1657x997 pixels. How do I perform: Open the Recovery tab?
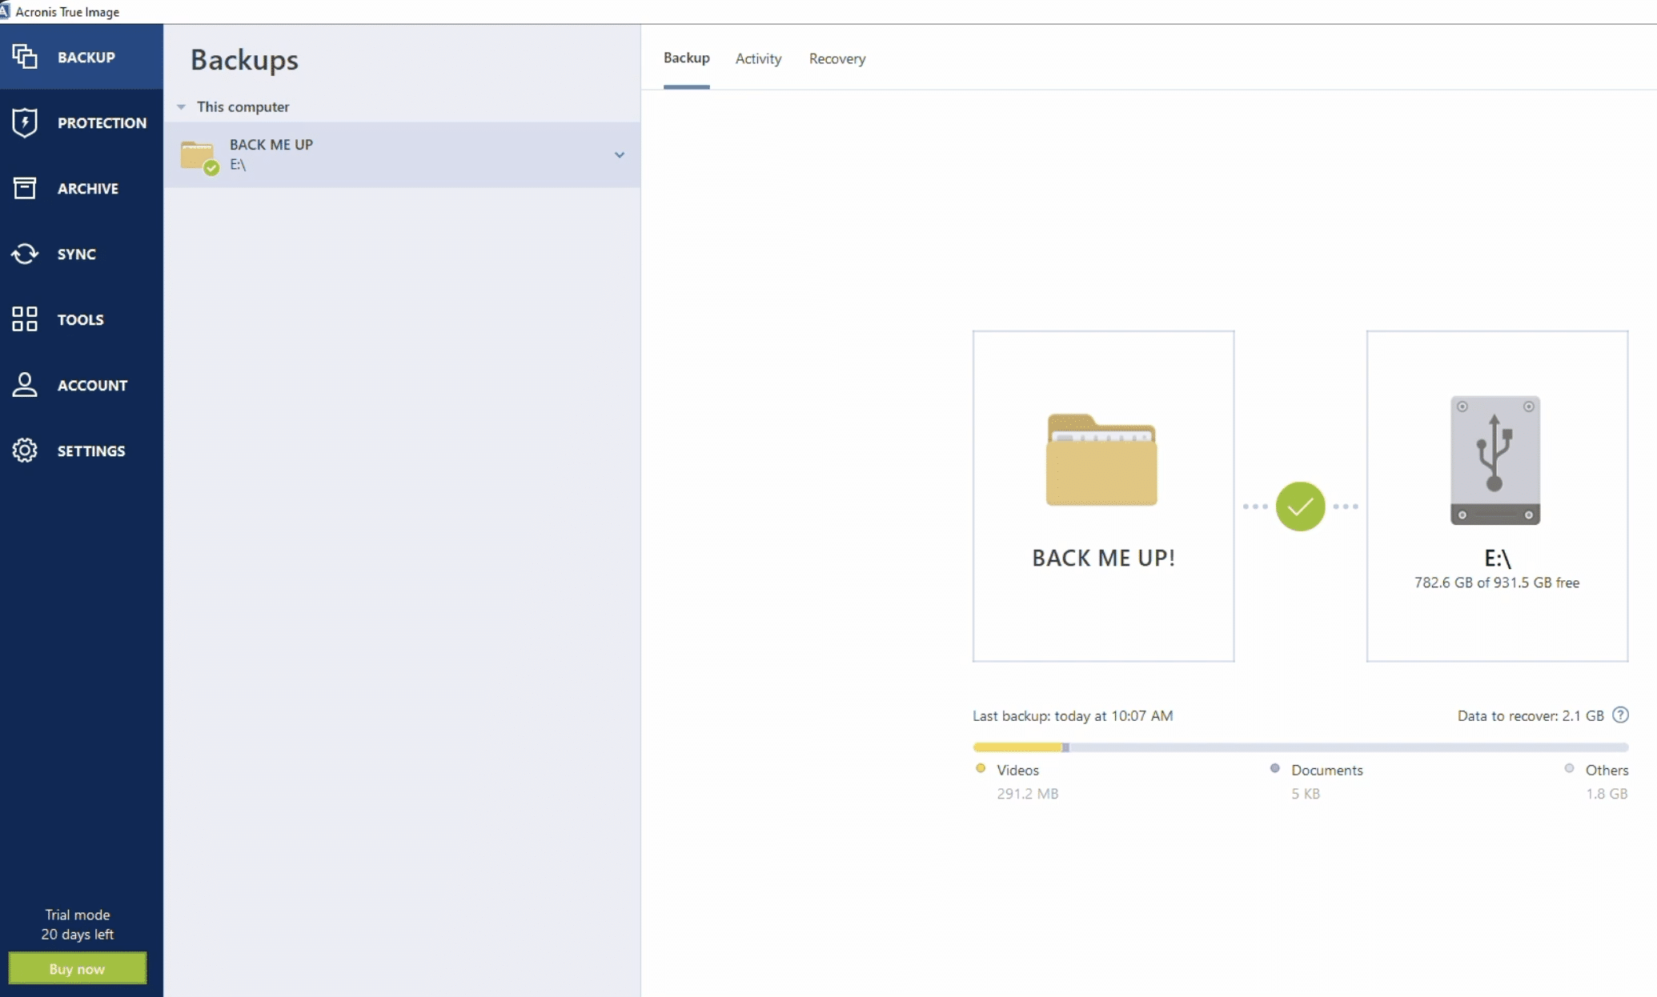click(837, 58)
